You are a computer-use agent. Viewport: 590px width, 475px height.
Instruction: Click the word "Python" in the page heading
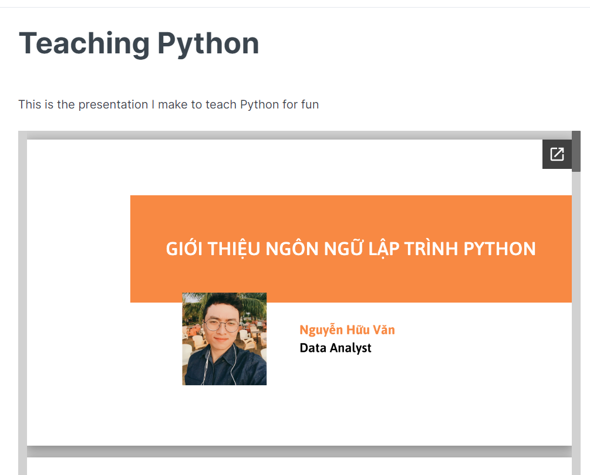click(208, 43)
